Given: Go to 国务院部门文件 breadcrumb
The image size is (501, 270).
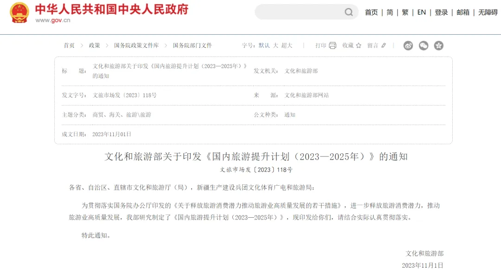Looking at the screenshot, I should 193,45.
